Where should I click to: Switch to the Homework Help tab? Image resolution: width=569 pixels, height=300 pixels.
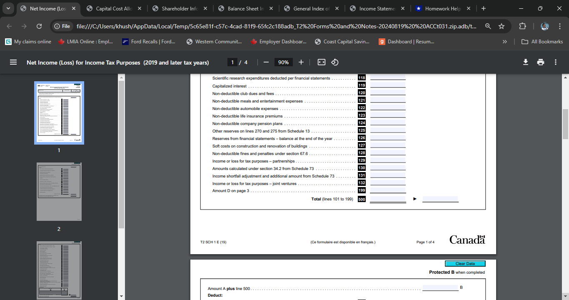pyautogui.click(x=443, y=8)
